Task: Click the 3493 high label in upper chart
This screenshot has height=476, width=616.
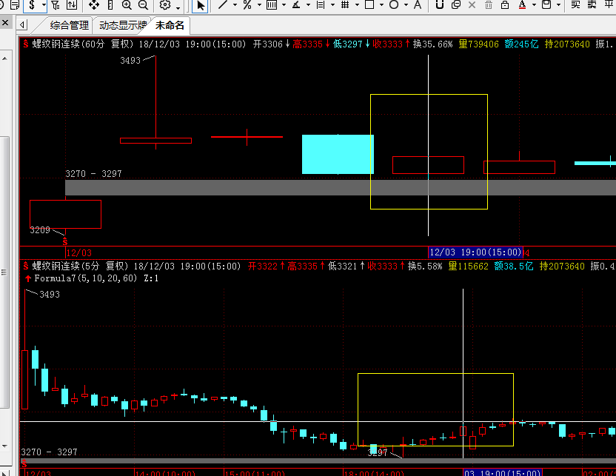Action: 130,61
